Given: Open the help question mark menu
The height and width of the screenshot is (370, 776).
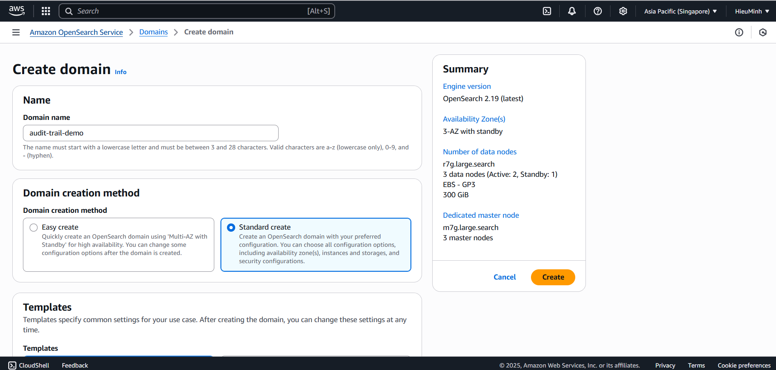Looking at the screenshot, I should (598, 11).
